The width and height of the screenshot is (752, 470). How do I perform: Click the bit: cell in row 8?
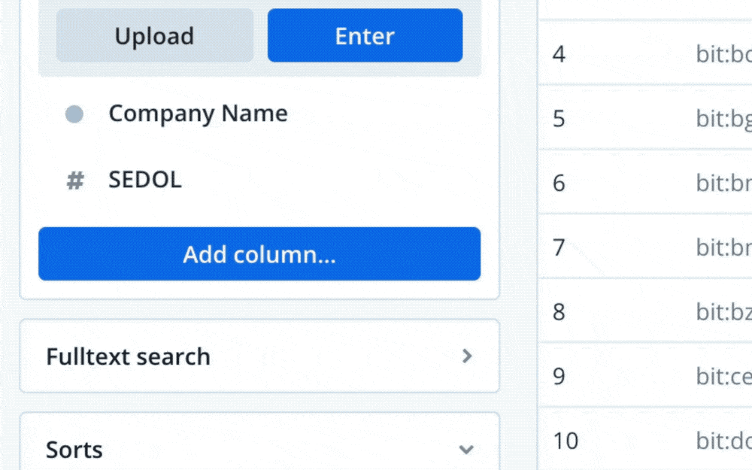[723, 311]
